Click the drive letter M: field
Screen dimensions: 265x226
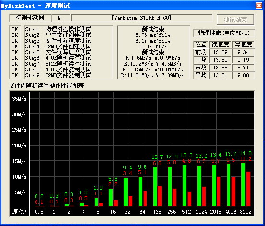[x=61, y=18]
